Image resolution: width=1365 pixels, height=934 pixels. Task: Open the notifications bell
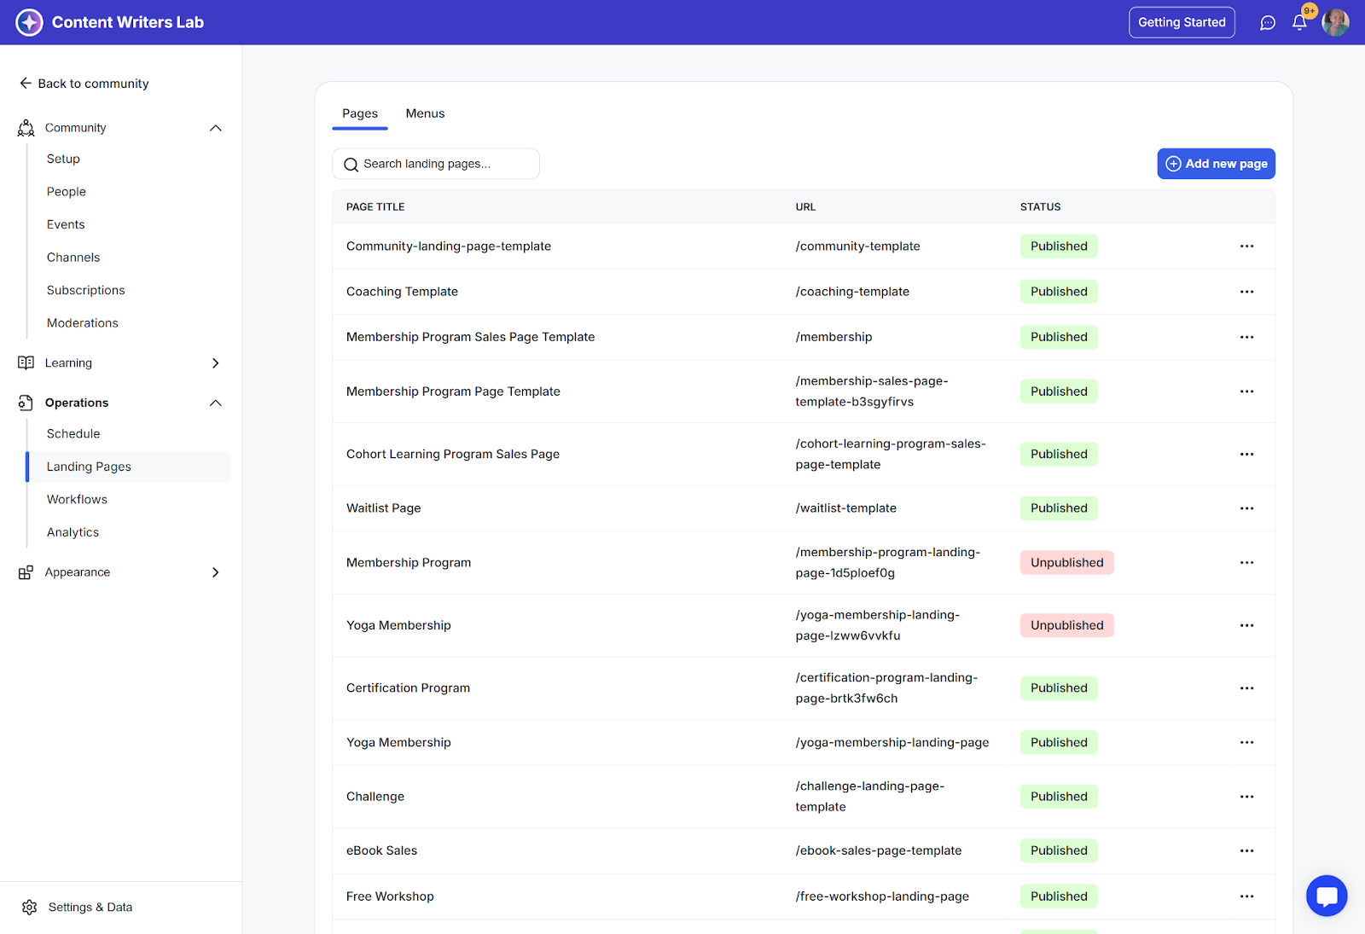(x=1299, y=23)
